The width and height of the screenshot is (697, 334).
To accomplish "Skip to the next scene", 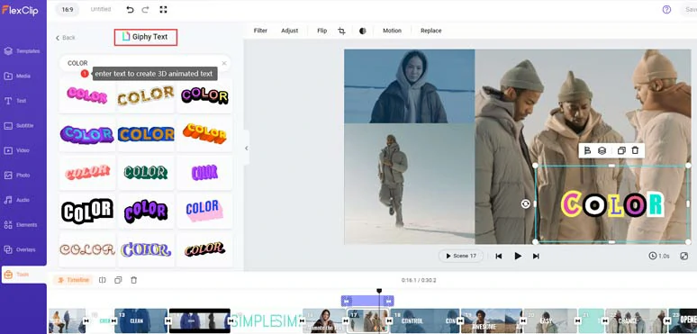I will coord(536,256).
